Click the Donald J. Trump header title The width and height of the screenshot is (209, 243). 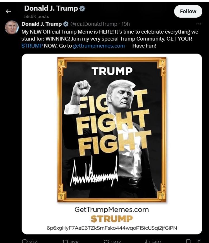point(51,8)
